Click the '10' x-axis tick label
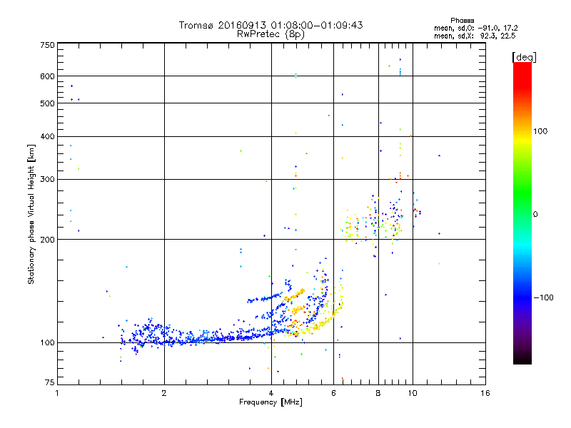 tap(413, 393)
